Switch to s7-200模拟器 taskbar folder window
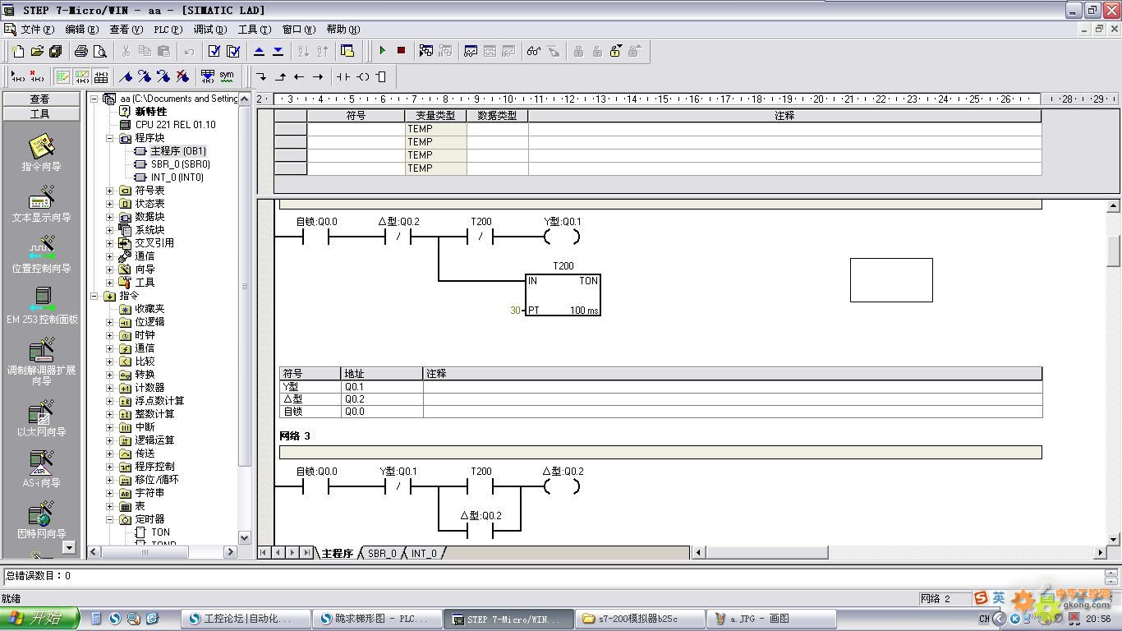This screenshot has height=631, width=1122. coord(641,619)
